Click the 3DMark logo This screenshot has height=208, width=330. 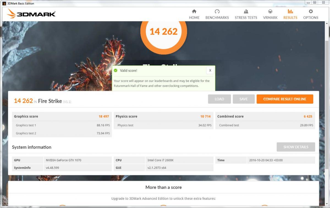(x=31, y=14)
